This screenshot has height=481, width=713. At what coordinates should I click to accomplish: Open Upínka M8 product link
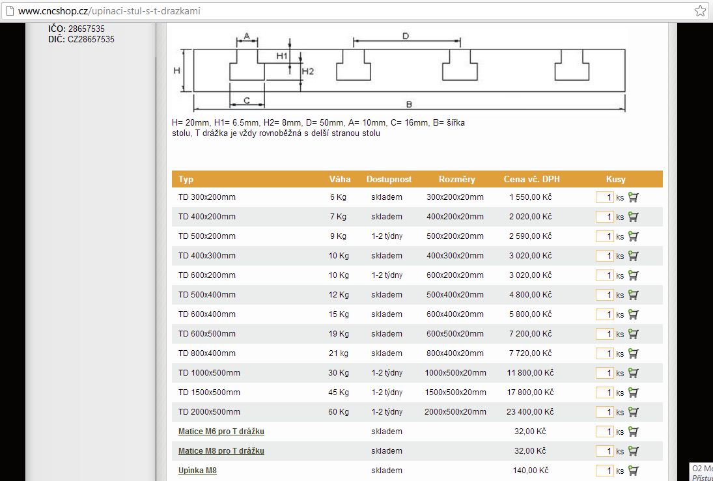(197, 471)
